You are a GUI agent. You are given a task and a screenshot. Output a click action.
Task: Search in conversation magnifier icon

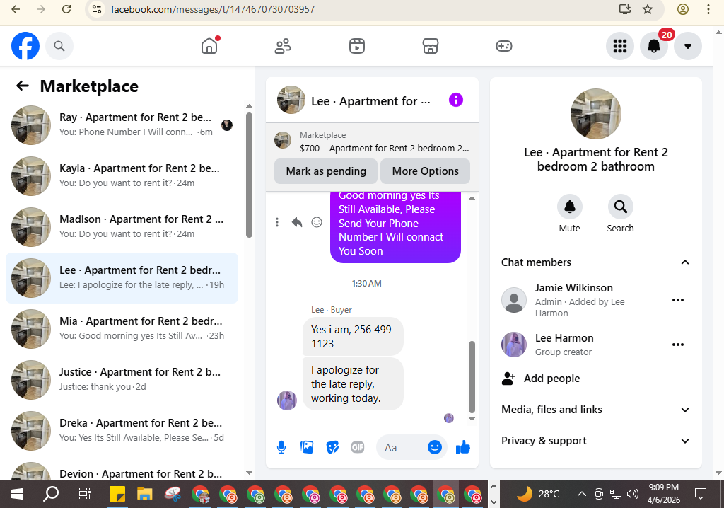pos(621,207)
